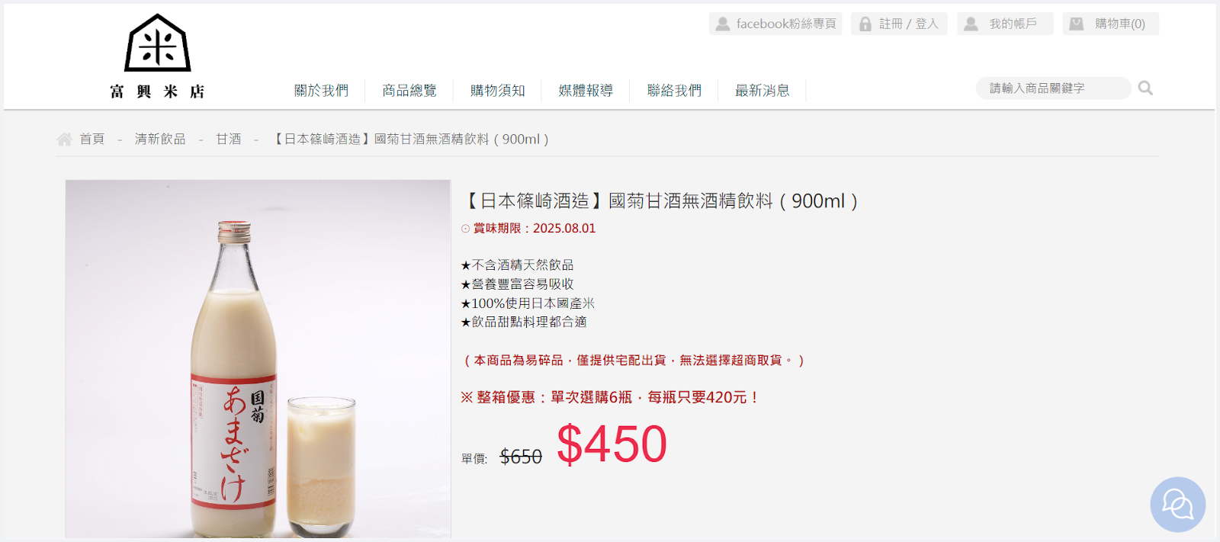Click the 我的帳戶 user icon
The width and height of the screenshot is (1220, 542).
[x=971, y=24]
